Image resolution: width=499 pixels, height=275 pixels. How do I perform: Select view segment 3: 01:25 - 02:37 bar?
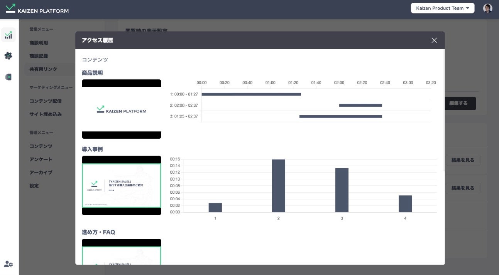[x=341, y=116]
